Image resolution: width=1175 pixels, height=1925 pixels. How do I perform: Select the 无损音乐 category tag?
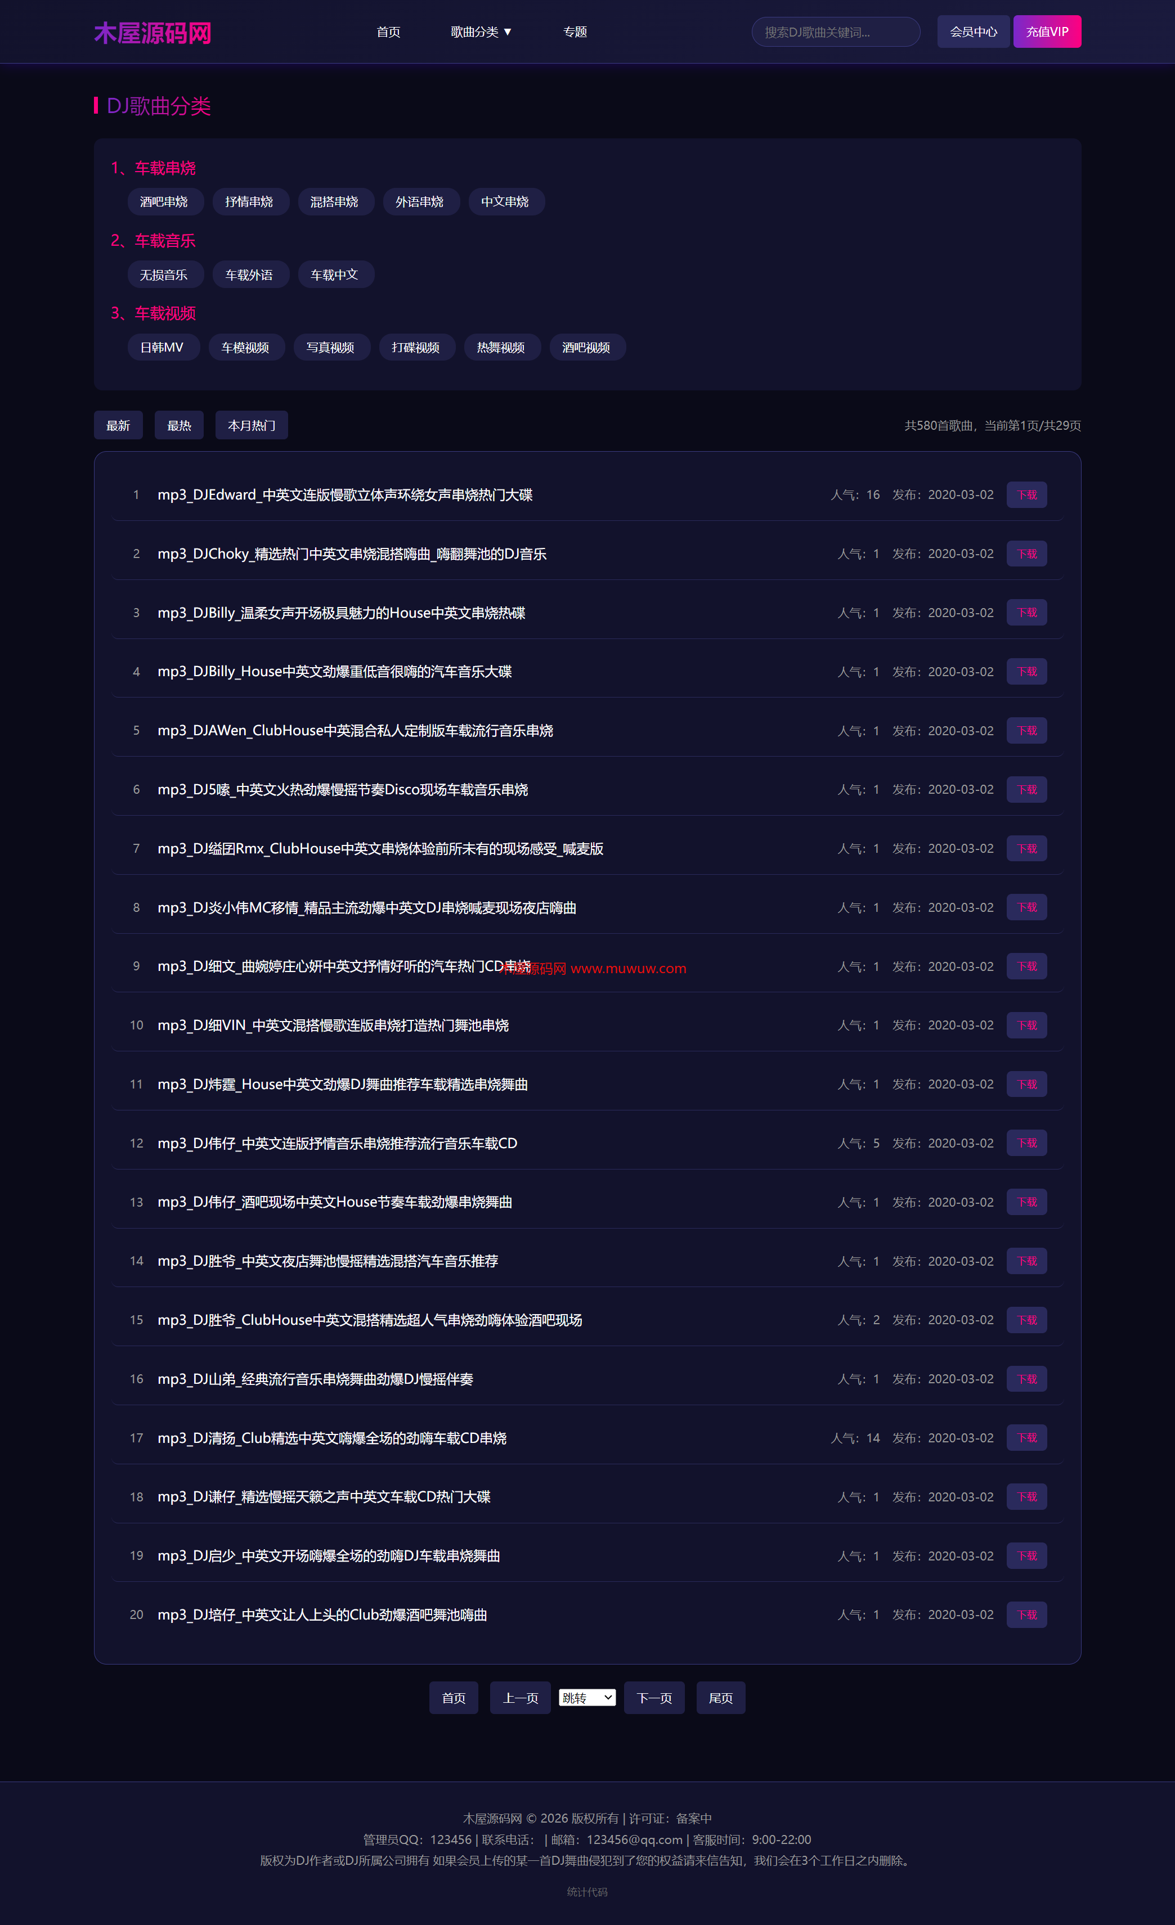164,275
